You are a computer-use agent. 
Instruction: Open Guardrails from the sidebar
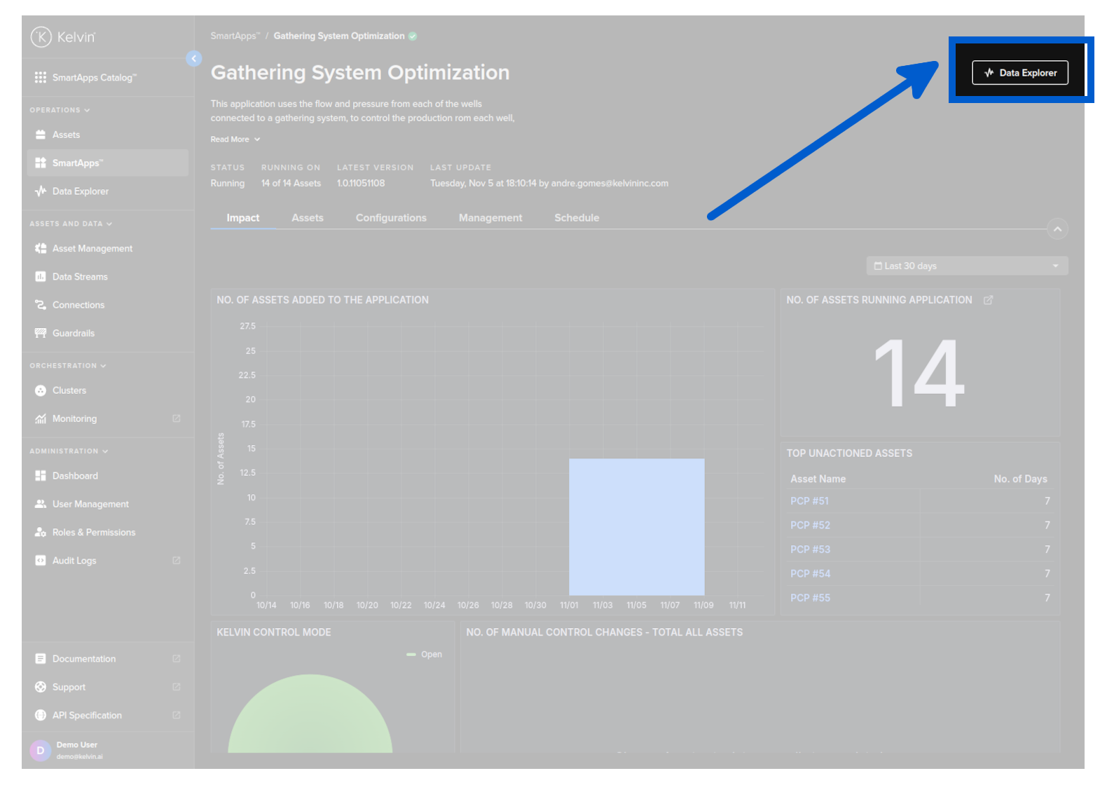point(73,333)
